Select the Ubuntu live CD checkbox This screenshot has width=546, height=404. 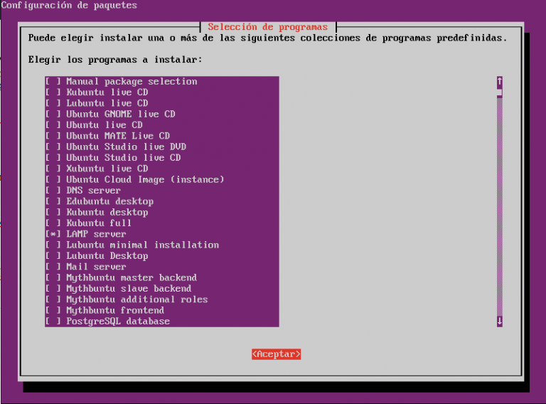coord(53,125)
